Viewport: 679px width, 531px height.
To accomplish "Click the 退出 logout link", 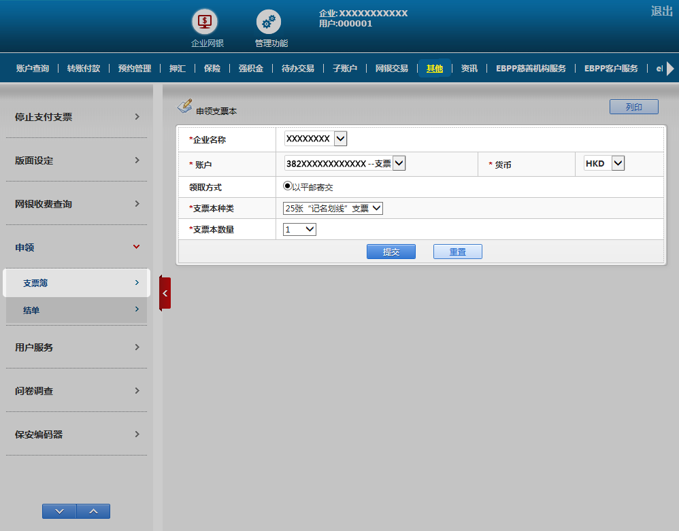I will tap(661, 11).
